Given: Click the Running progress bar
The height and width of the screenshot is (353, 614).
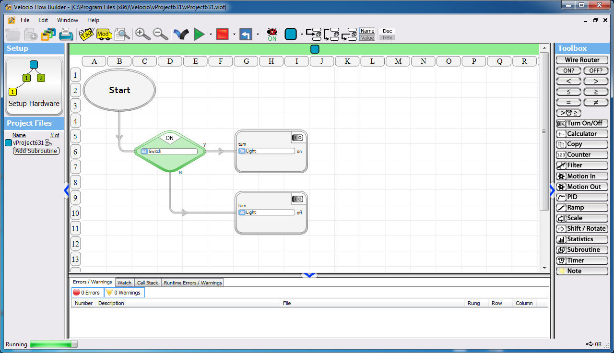Looking at the screenshot, I should point(53,344).
